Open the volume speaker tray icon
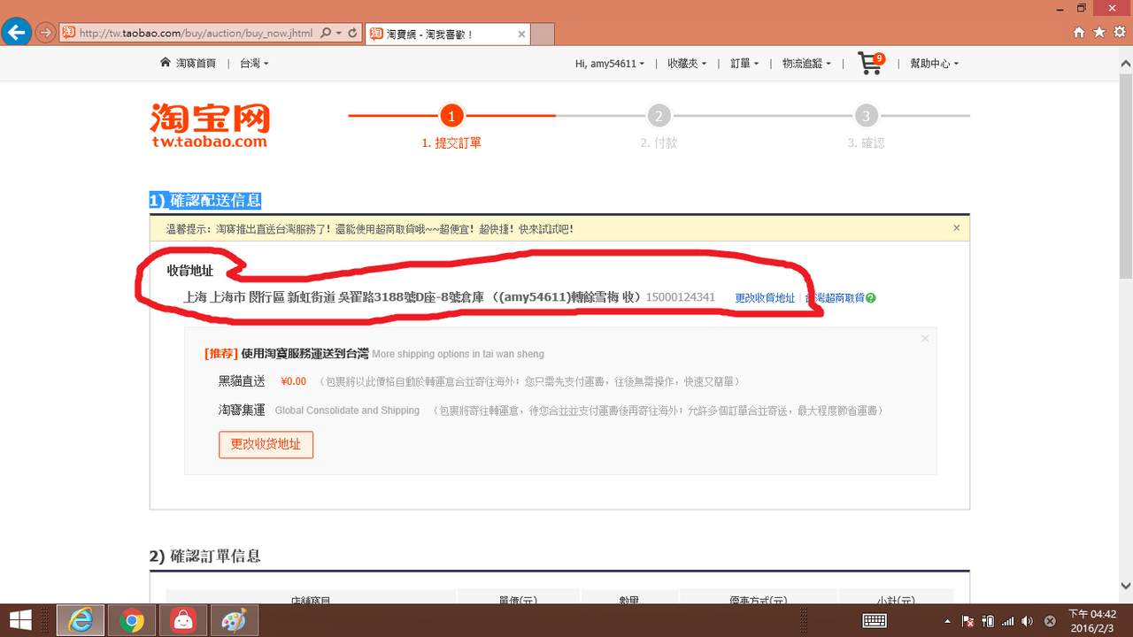This screenshot has width=1133, height=637. [x=1027, y=621]
